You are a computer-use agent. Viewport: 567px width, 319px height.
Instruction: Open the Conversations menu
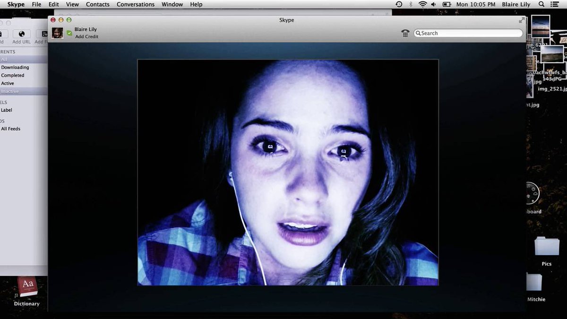click(136, 4)
